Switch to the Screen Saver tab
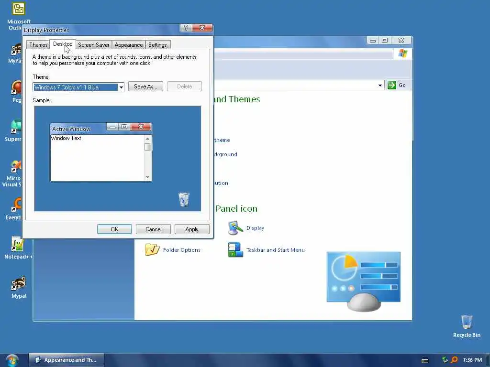This screenshot has height=367, width=490. coord(94,45)
